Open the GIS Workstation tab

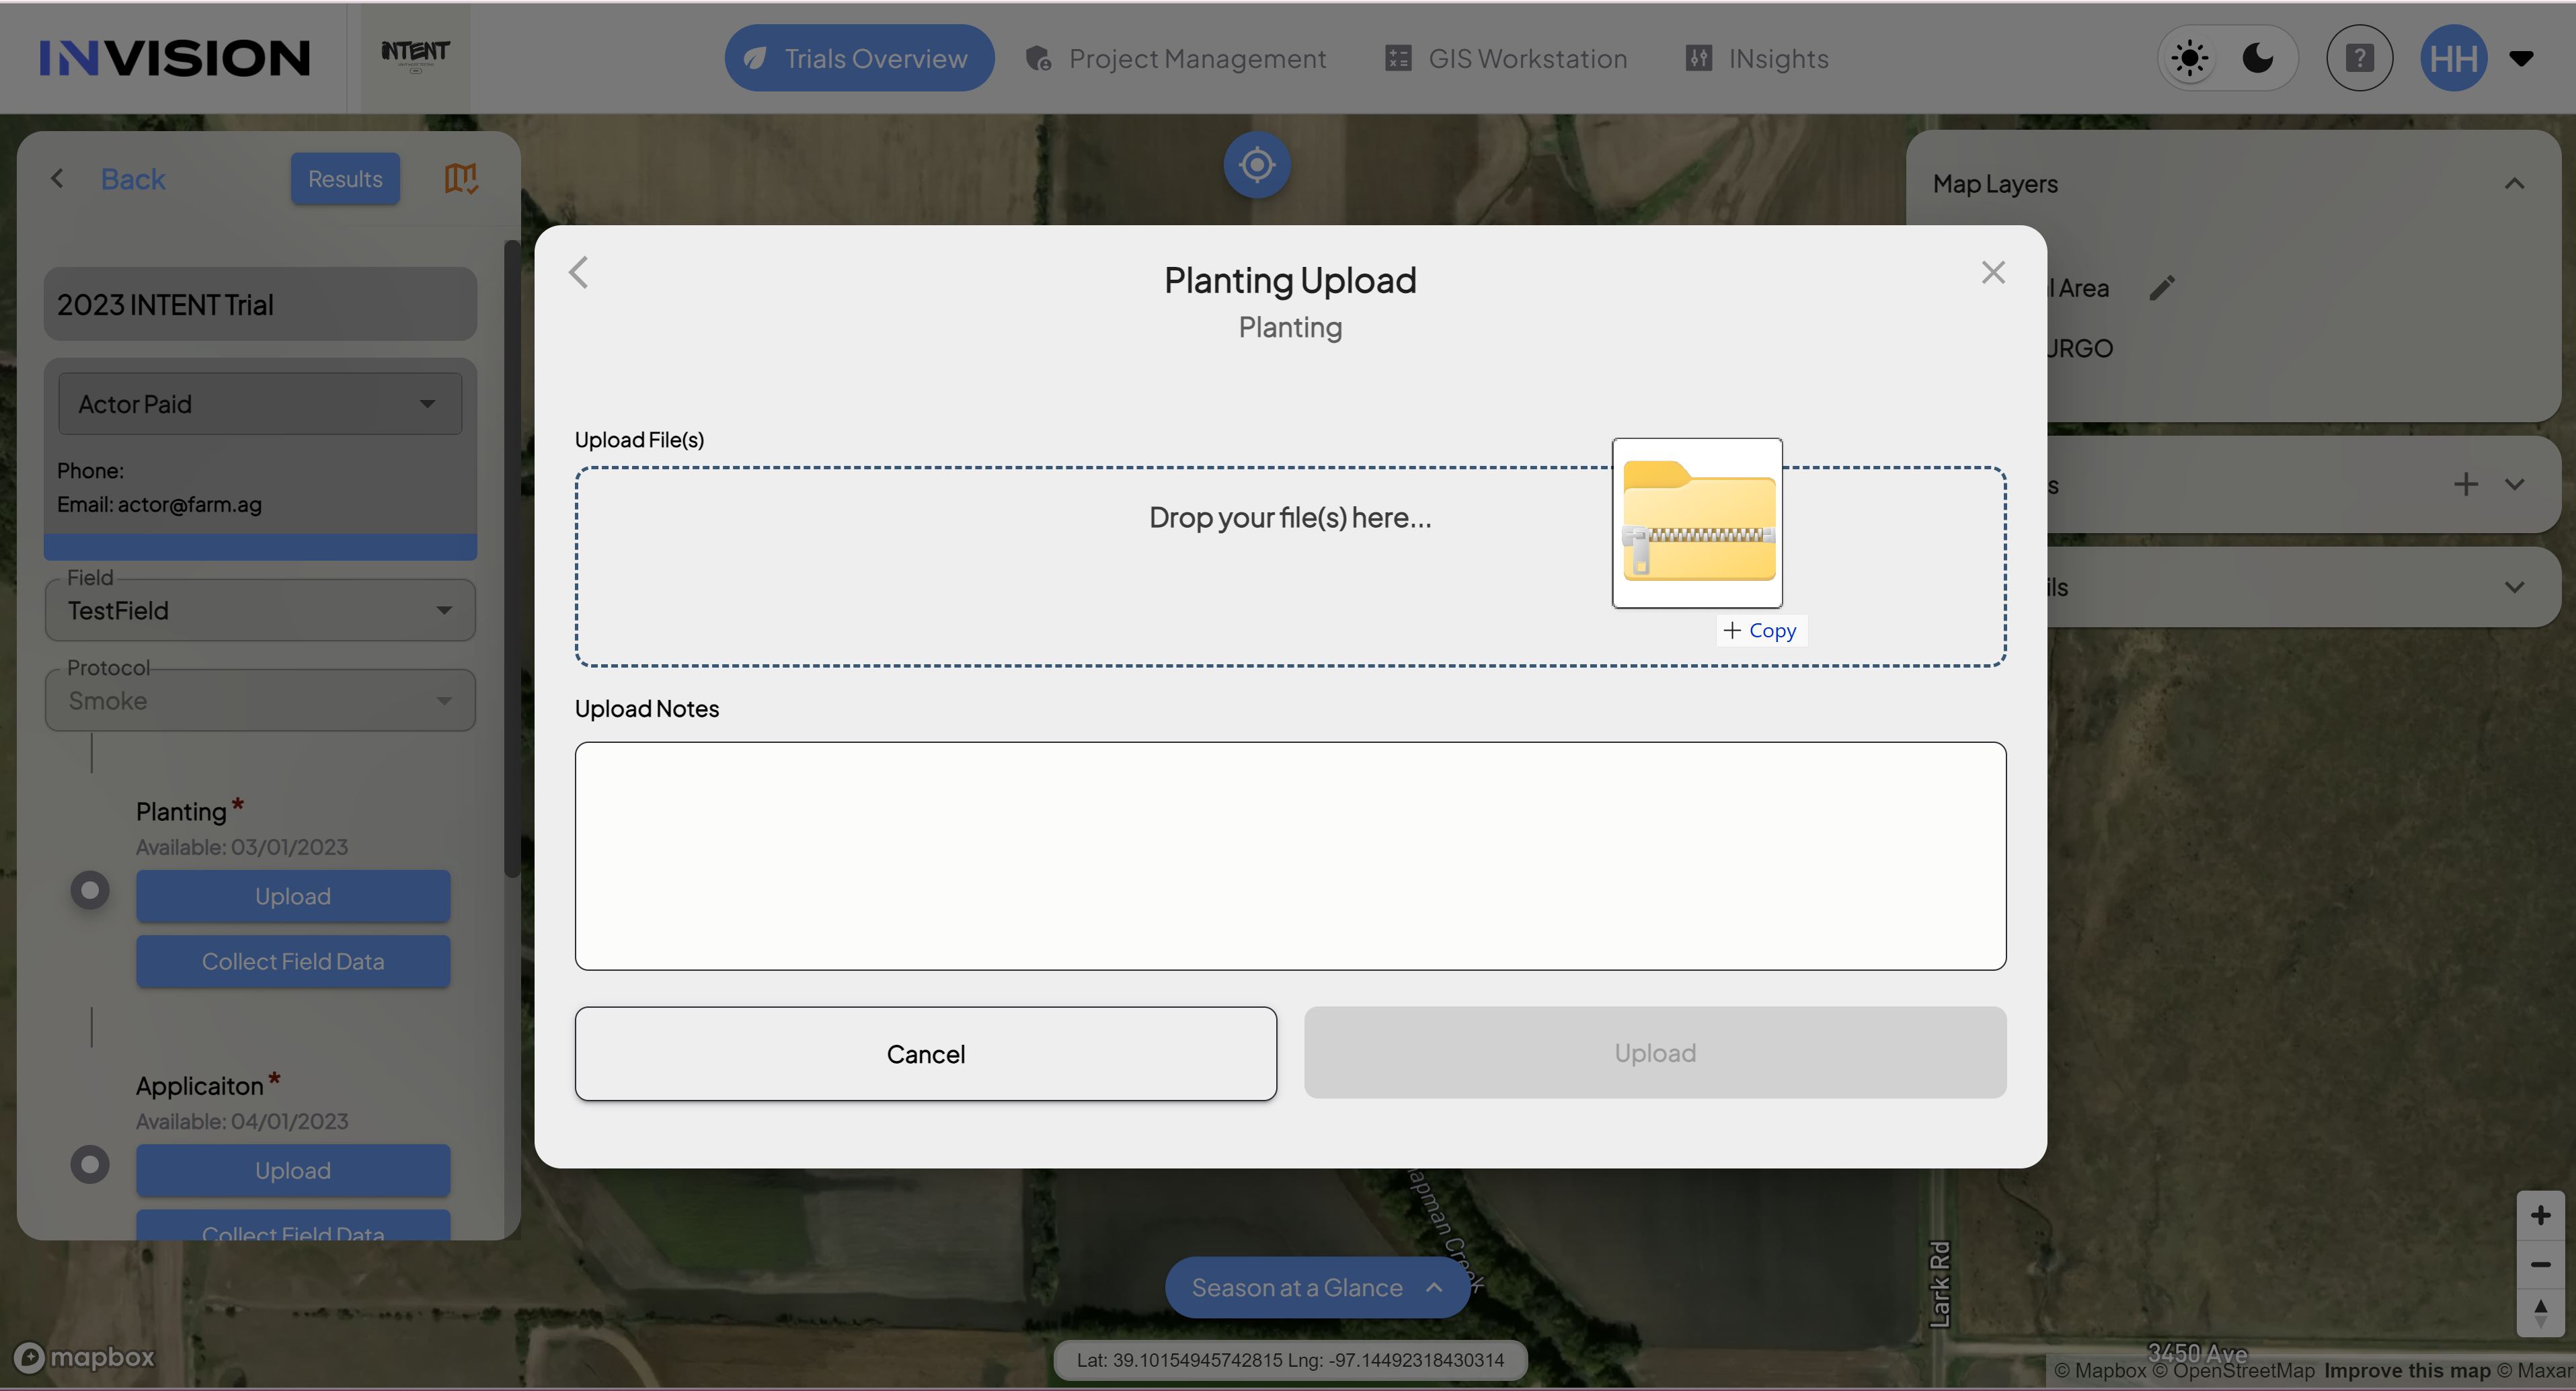click(1506, 58)
